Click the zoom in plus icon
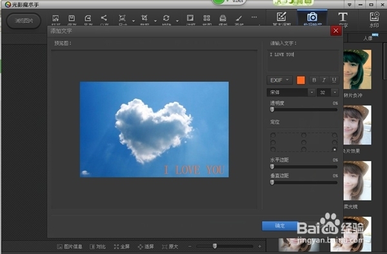 pos(260,246)
